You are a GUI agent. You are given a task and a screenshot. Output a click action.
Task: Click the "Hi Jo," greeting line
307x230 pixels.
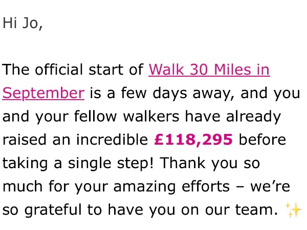click(23, 24)
